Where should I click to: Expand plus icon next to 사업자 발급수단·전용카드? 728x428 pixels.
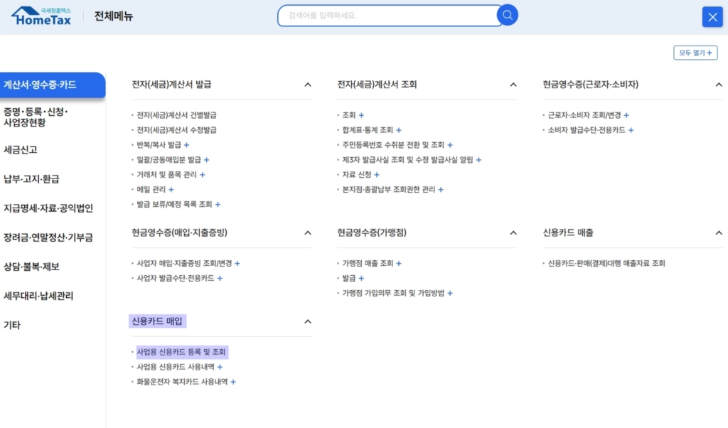220,278
